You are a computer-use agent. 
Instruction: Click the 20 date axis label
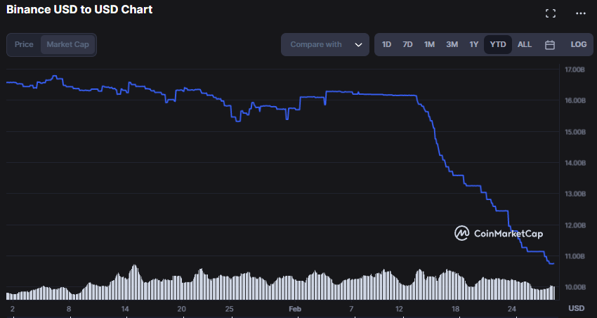click(x=182, y=308)
